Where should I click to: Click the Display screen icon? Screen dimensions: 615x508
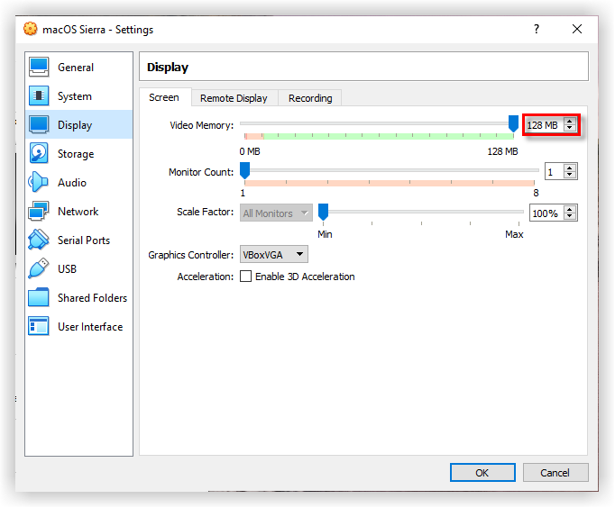tap(39, 124)
